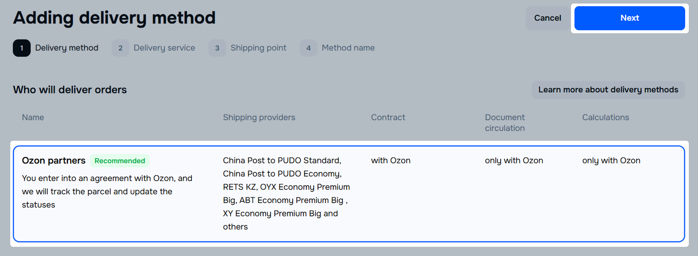Click the step 4 number badge
Image resolution: width=698 pixels, height=256 pixels.
(308, 48)
